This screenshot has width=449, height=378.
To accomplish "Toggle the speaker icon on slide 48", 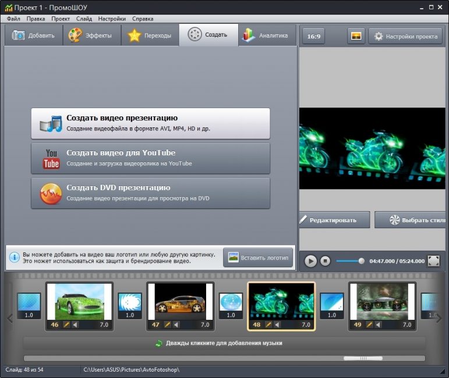I will click(x=277, y=324).
